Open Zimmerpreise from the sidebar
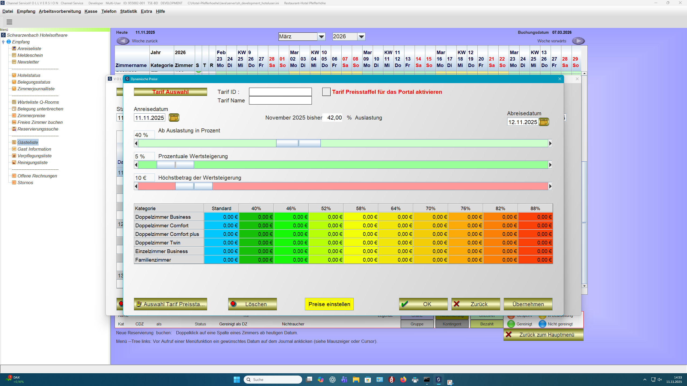Screen dimensions: 687x386 31,116
